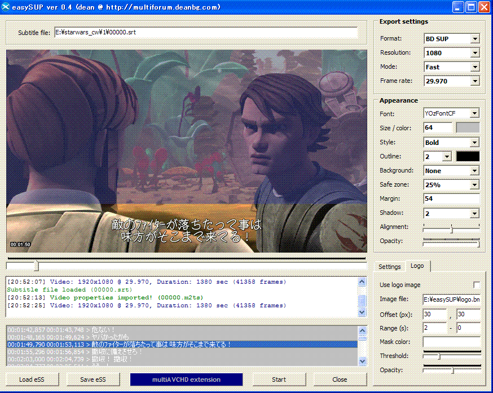Click the Save eSS button

pos(93,379)
